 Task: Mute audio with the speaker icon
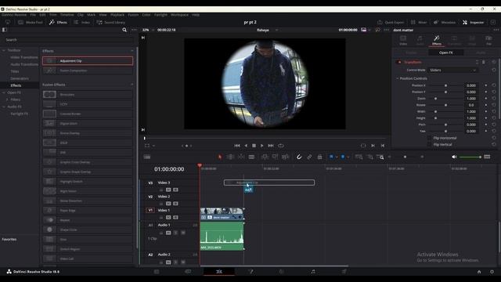[x=454, y=157]
